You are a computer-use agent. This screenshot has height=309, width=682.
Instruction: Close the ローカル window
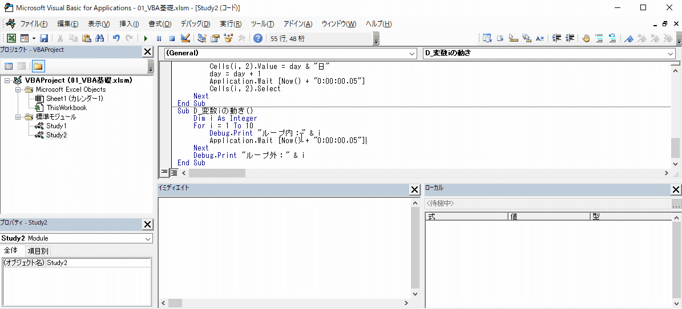pos(676,190)
